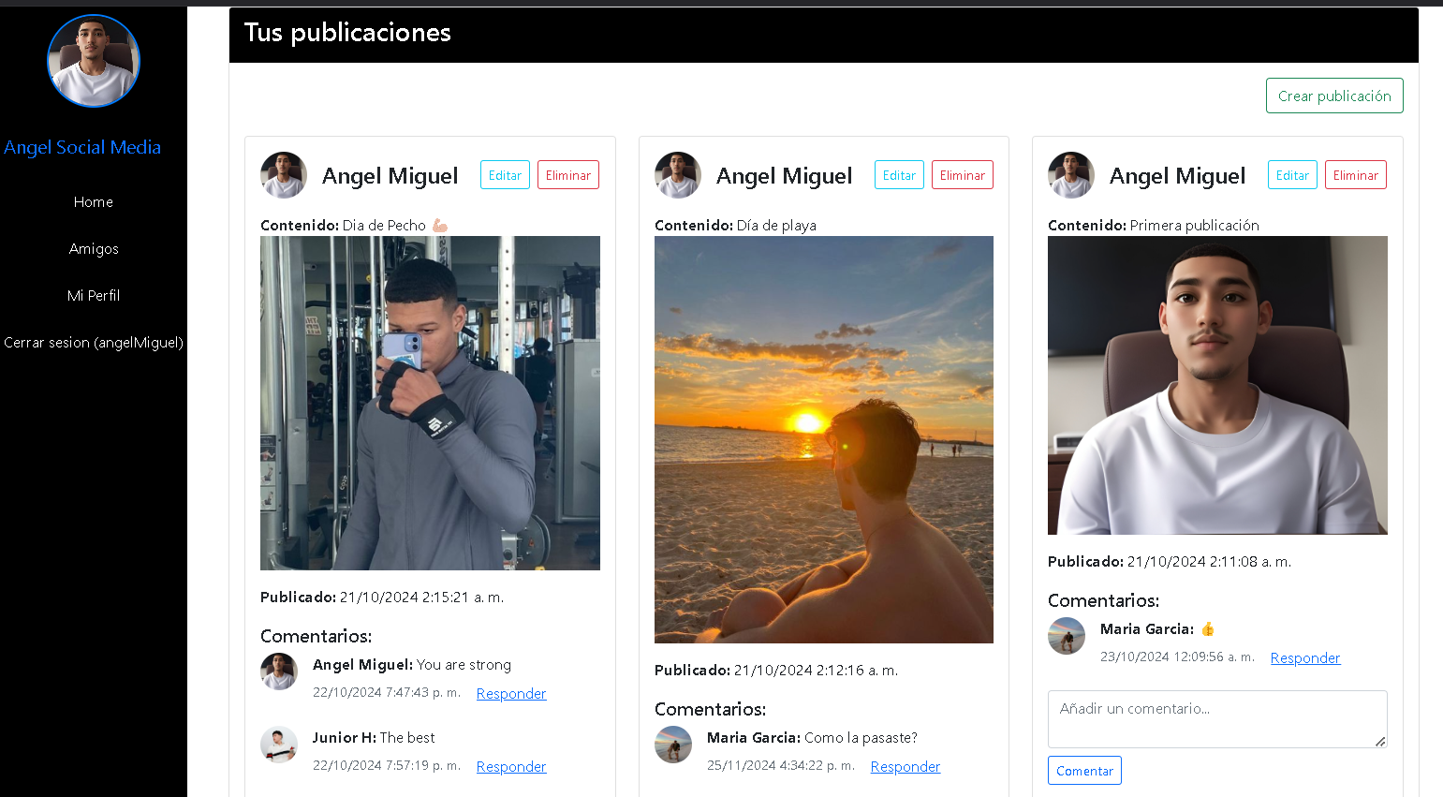Click Junior H's comment avatar

(x=278, y=745)
